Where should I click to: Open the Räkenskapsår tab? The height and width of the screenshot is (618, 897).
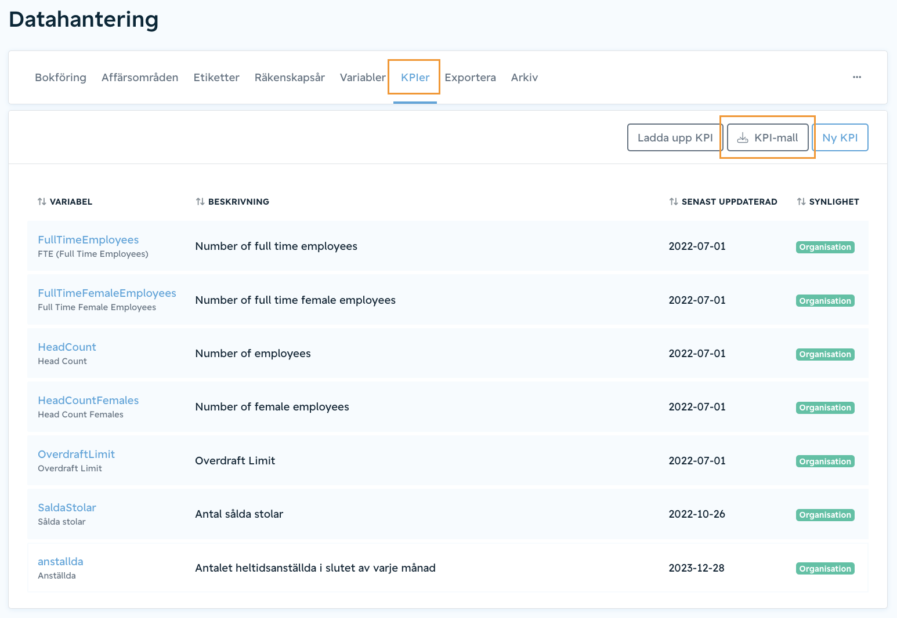point(290,78)
